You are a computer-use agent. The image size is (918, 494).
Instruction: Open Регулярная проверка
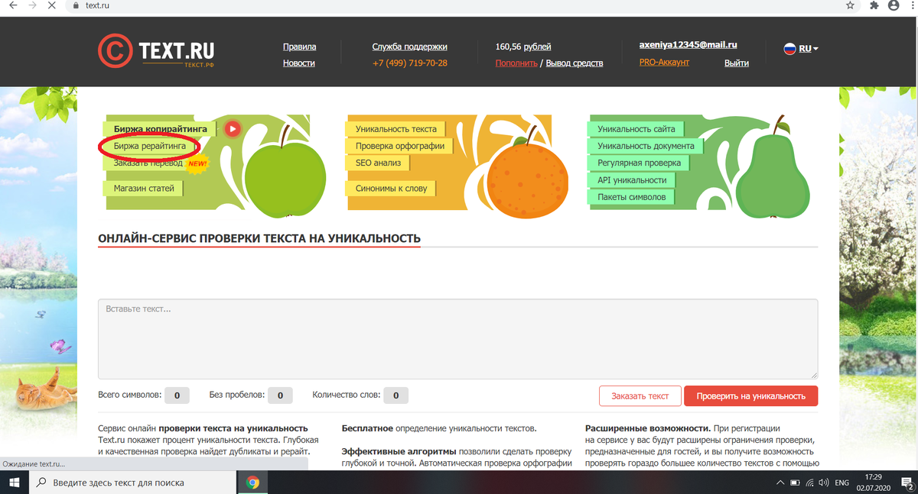[x=639, y=163]
